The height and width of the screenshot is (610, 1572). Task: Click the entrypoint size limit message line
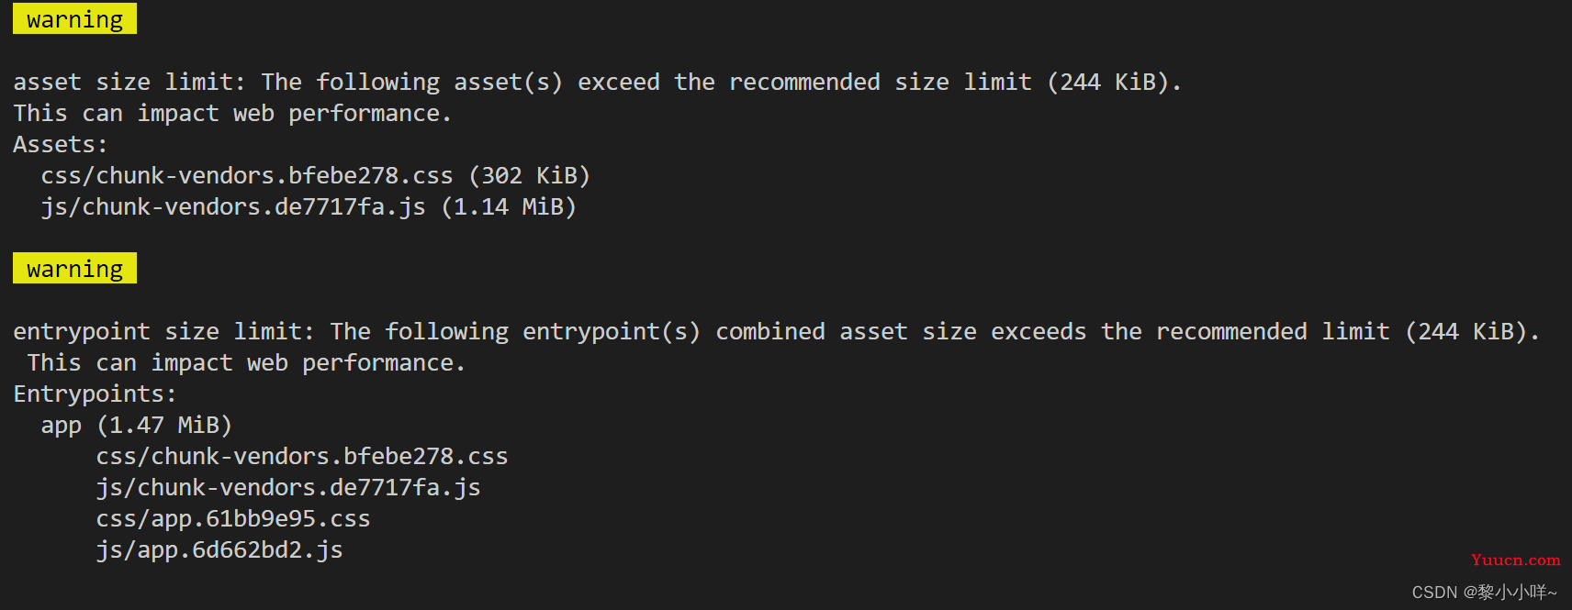776,331
